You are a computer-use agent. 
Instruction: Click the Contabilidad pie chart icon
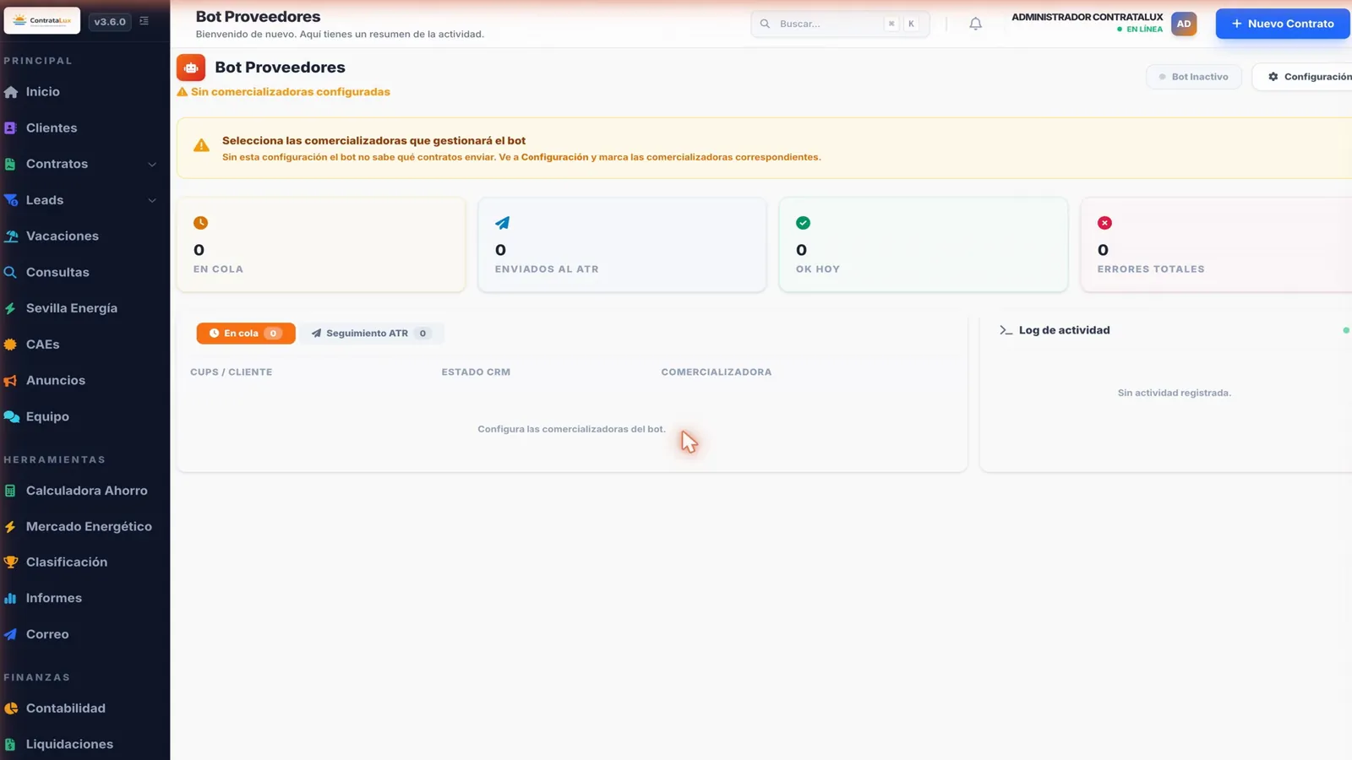pyautogui.click(x=11, y=708)
